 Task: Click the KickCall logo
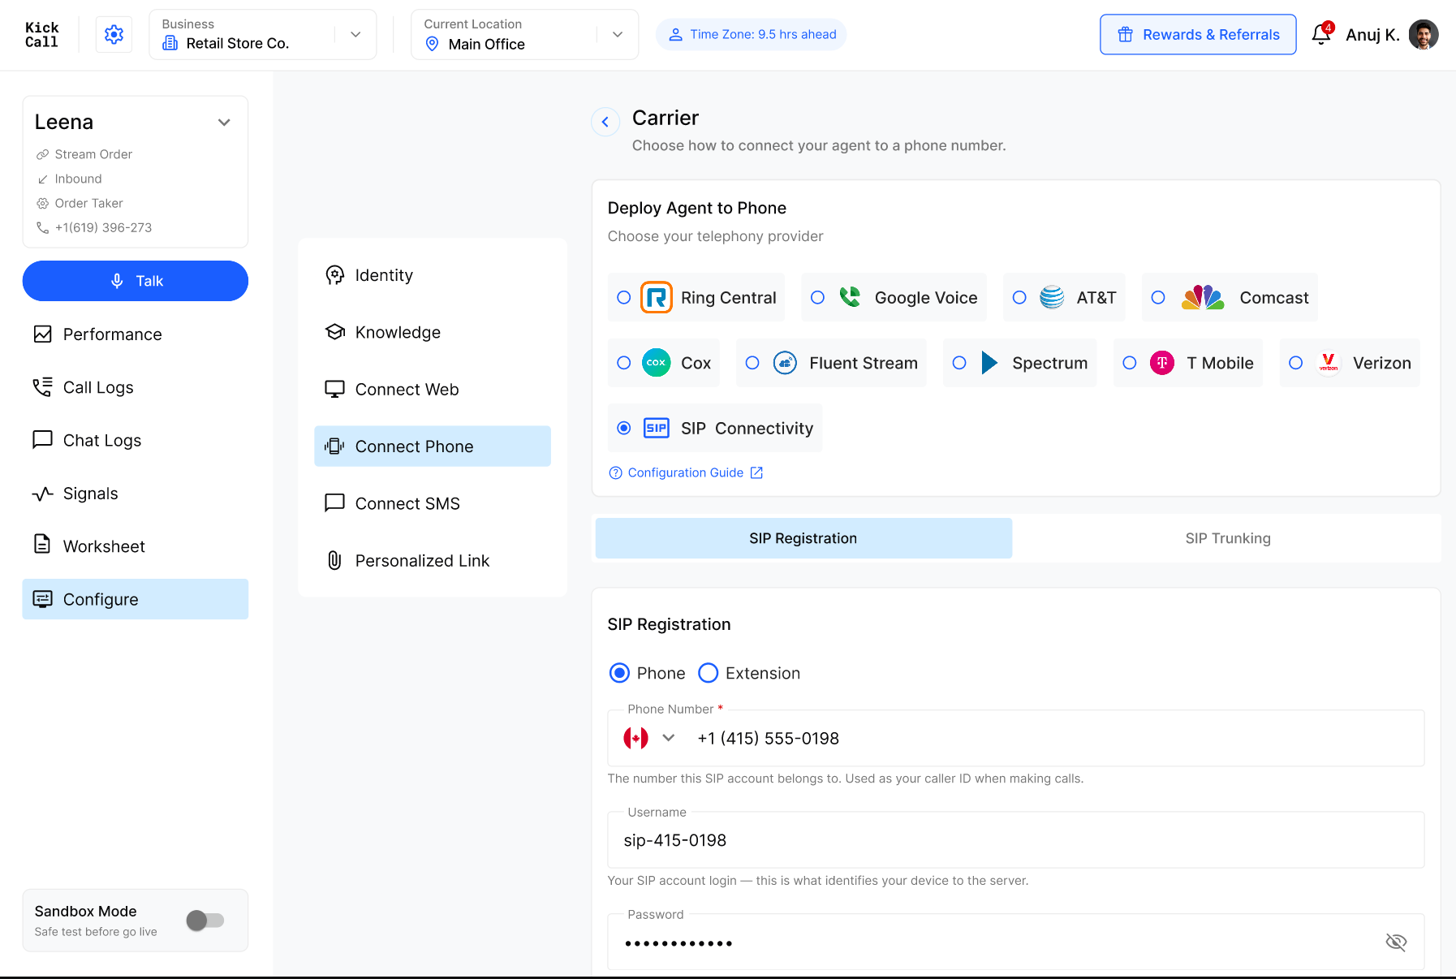(41, 35)
